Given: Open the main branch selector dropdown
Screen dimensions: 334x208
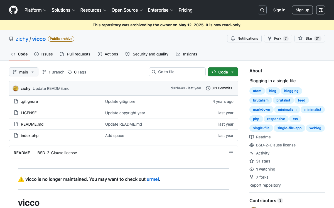Looking at the screenshot, I should tap(24, 72).
